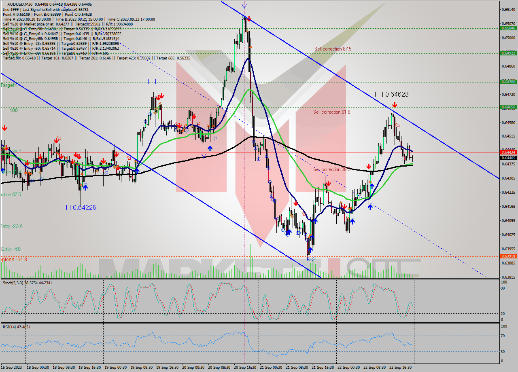Click the 0.63885 price axis value
The width and height of the screenshot is (518, 372).
pos(508,263)
